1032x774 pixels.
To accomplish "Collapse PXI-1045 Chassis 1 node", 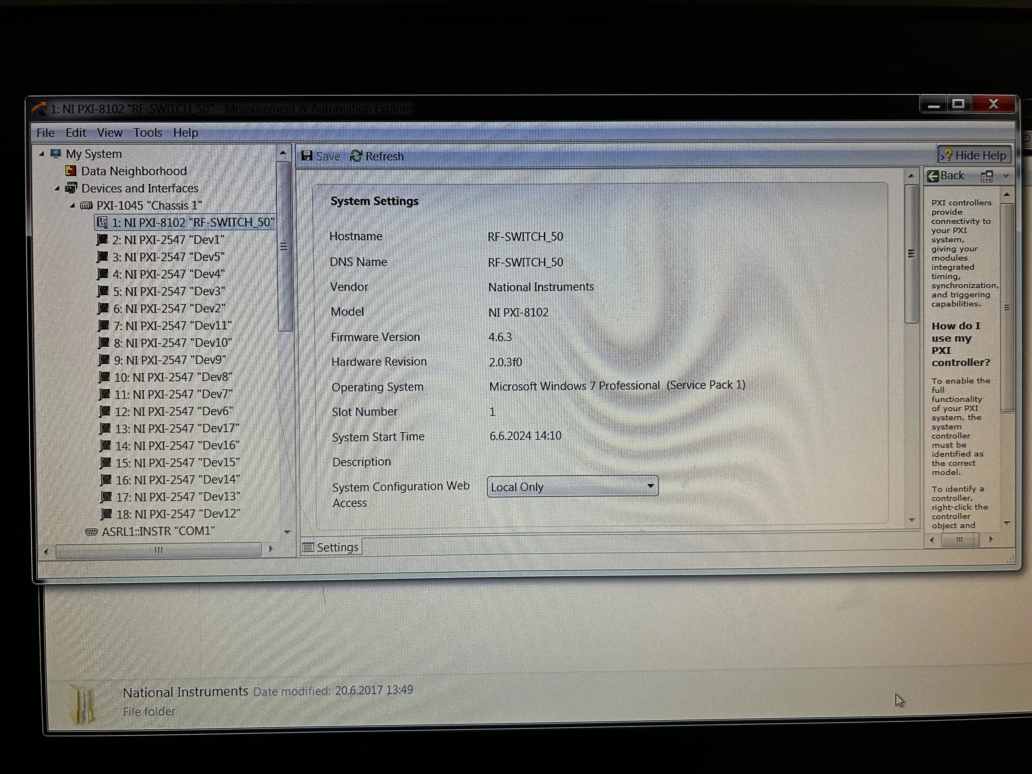I will tap(72, 205).
